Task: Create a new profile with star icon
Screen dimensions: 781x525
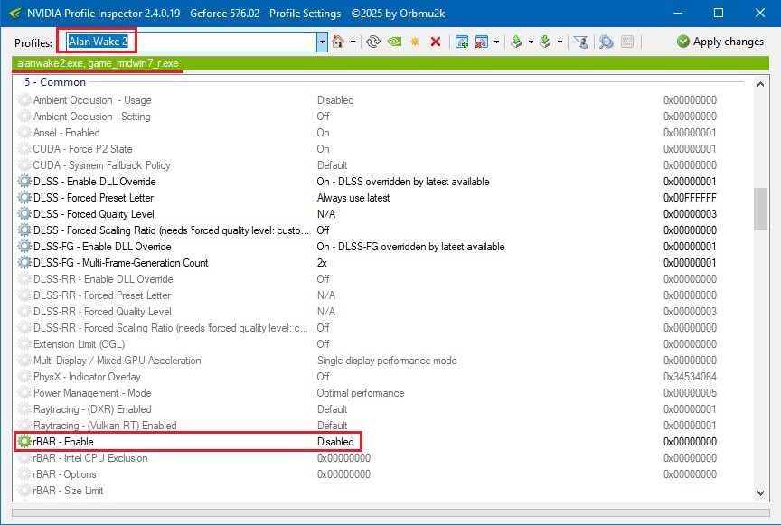Action: click(x=415, y=42)
